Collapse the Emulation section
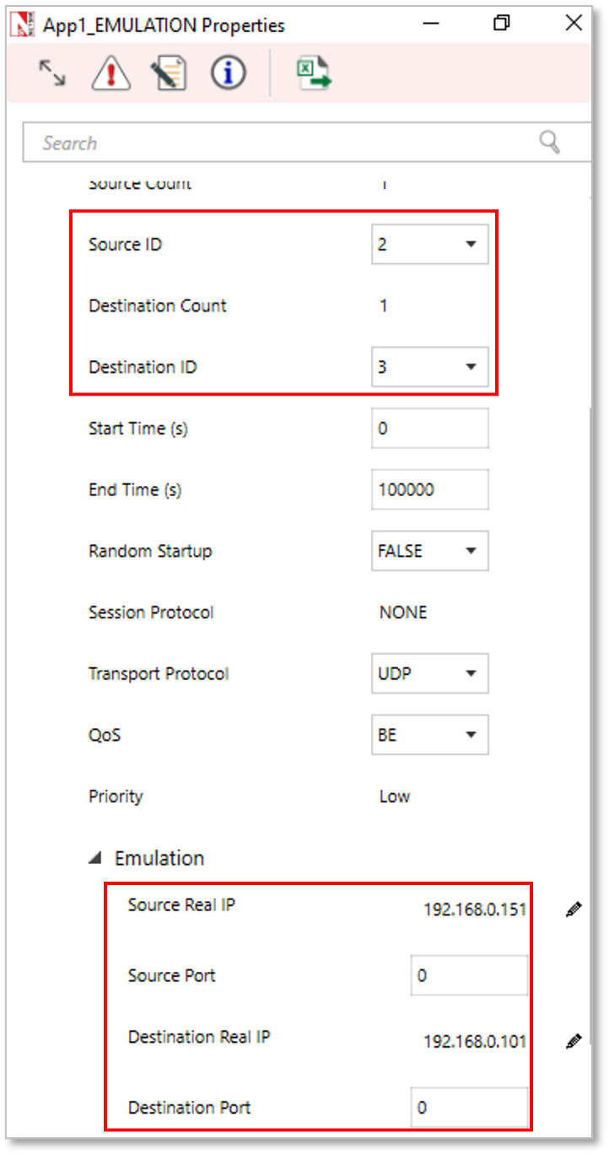This screenshot has width=609, height=1155. coord(97,858)
